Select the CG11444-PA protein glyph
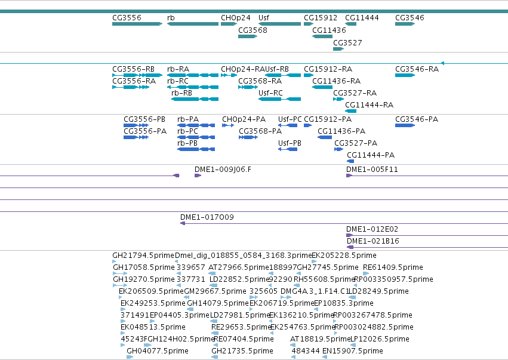Viewport: 508px width, 360px height. (x=350, y=161)
